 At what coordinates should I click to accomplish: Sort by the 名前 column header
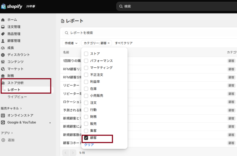pos(66,52)
